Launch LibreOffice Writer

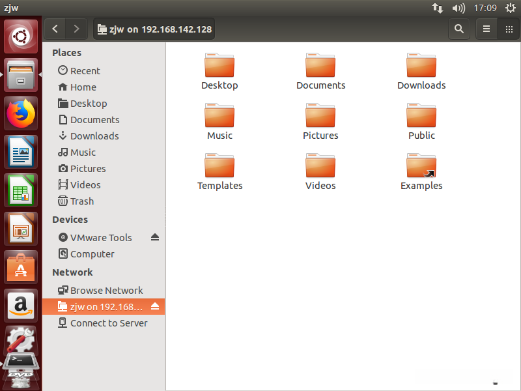pos(21,152)
